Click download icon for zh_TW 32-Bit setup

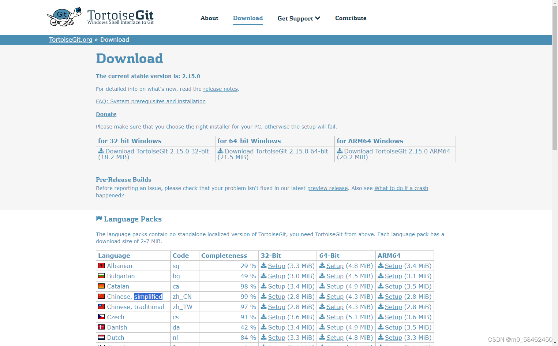(x=264, y=306)
